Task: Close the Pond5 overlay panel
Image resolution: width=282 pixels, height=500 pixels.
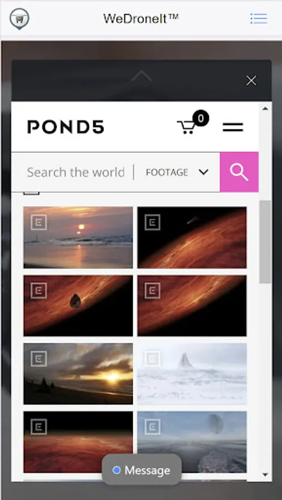Action: [251, 81]
